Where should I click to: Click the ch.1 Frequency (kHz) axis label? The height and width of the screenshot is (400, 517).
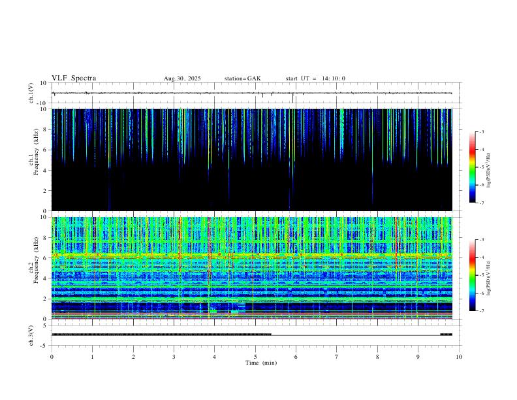[x=34, y=152]
